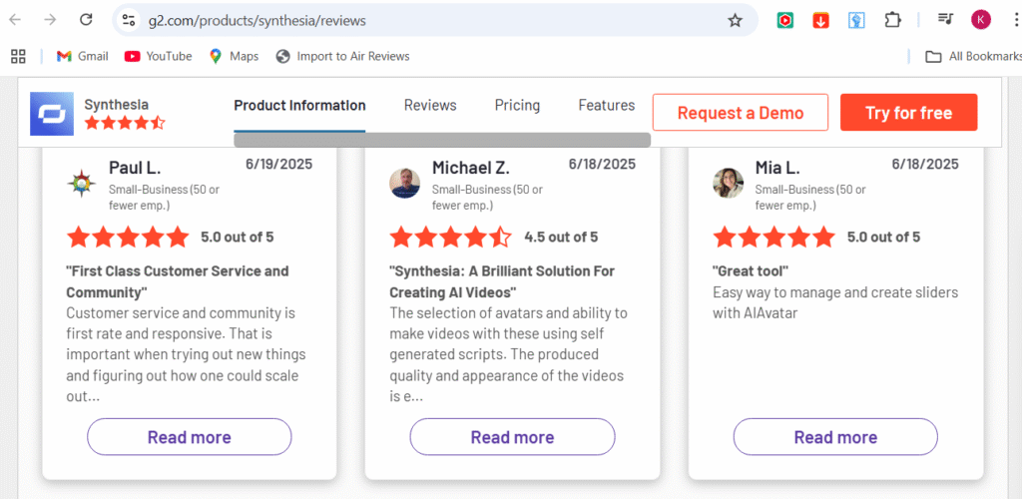The width and height of the screenshot is (1022, 499).
Task: Click Paul L.'s Small-Business company size label
Action: [x=164, y=198]
